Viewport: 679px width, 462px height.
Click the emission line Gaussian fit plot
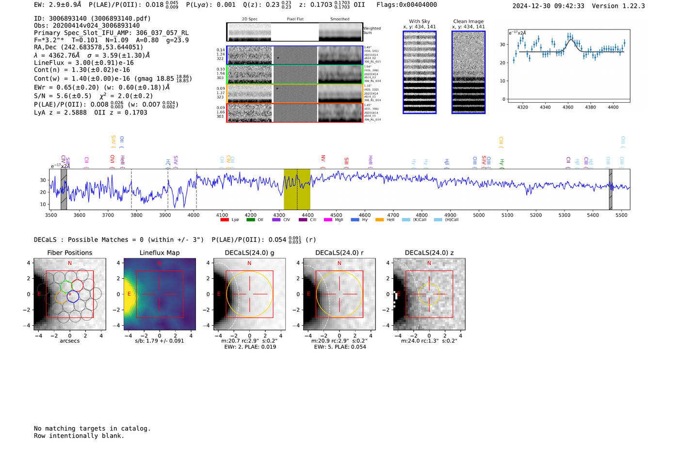pyautogui.click(x=569, y=65)
